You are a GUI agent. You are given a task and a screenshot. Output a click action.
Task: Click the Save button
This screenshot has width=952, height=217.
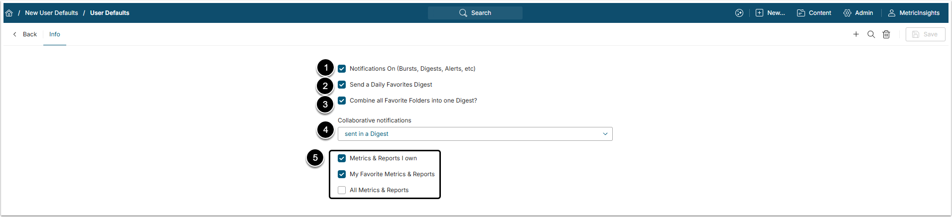pyautogui.click(x=925, y=34)
